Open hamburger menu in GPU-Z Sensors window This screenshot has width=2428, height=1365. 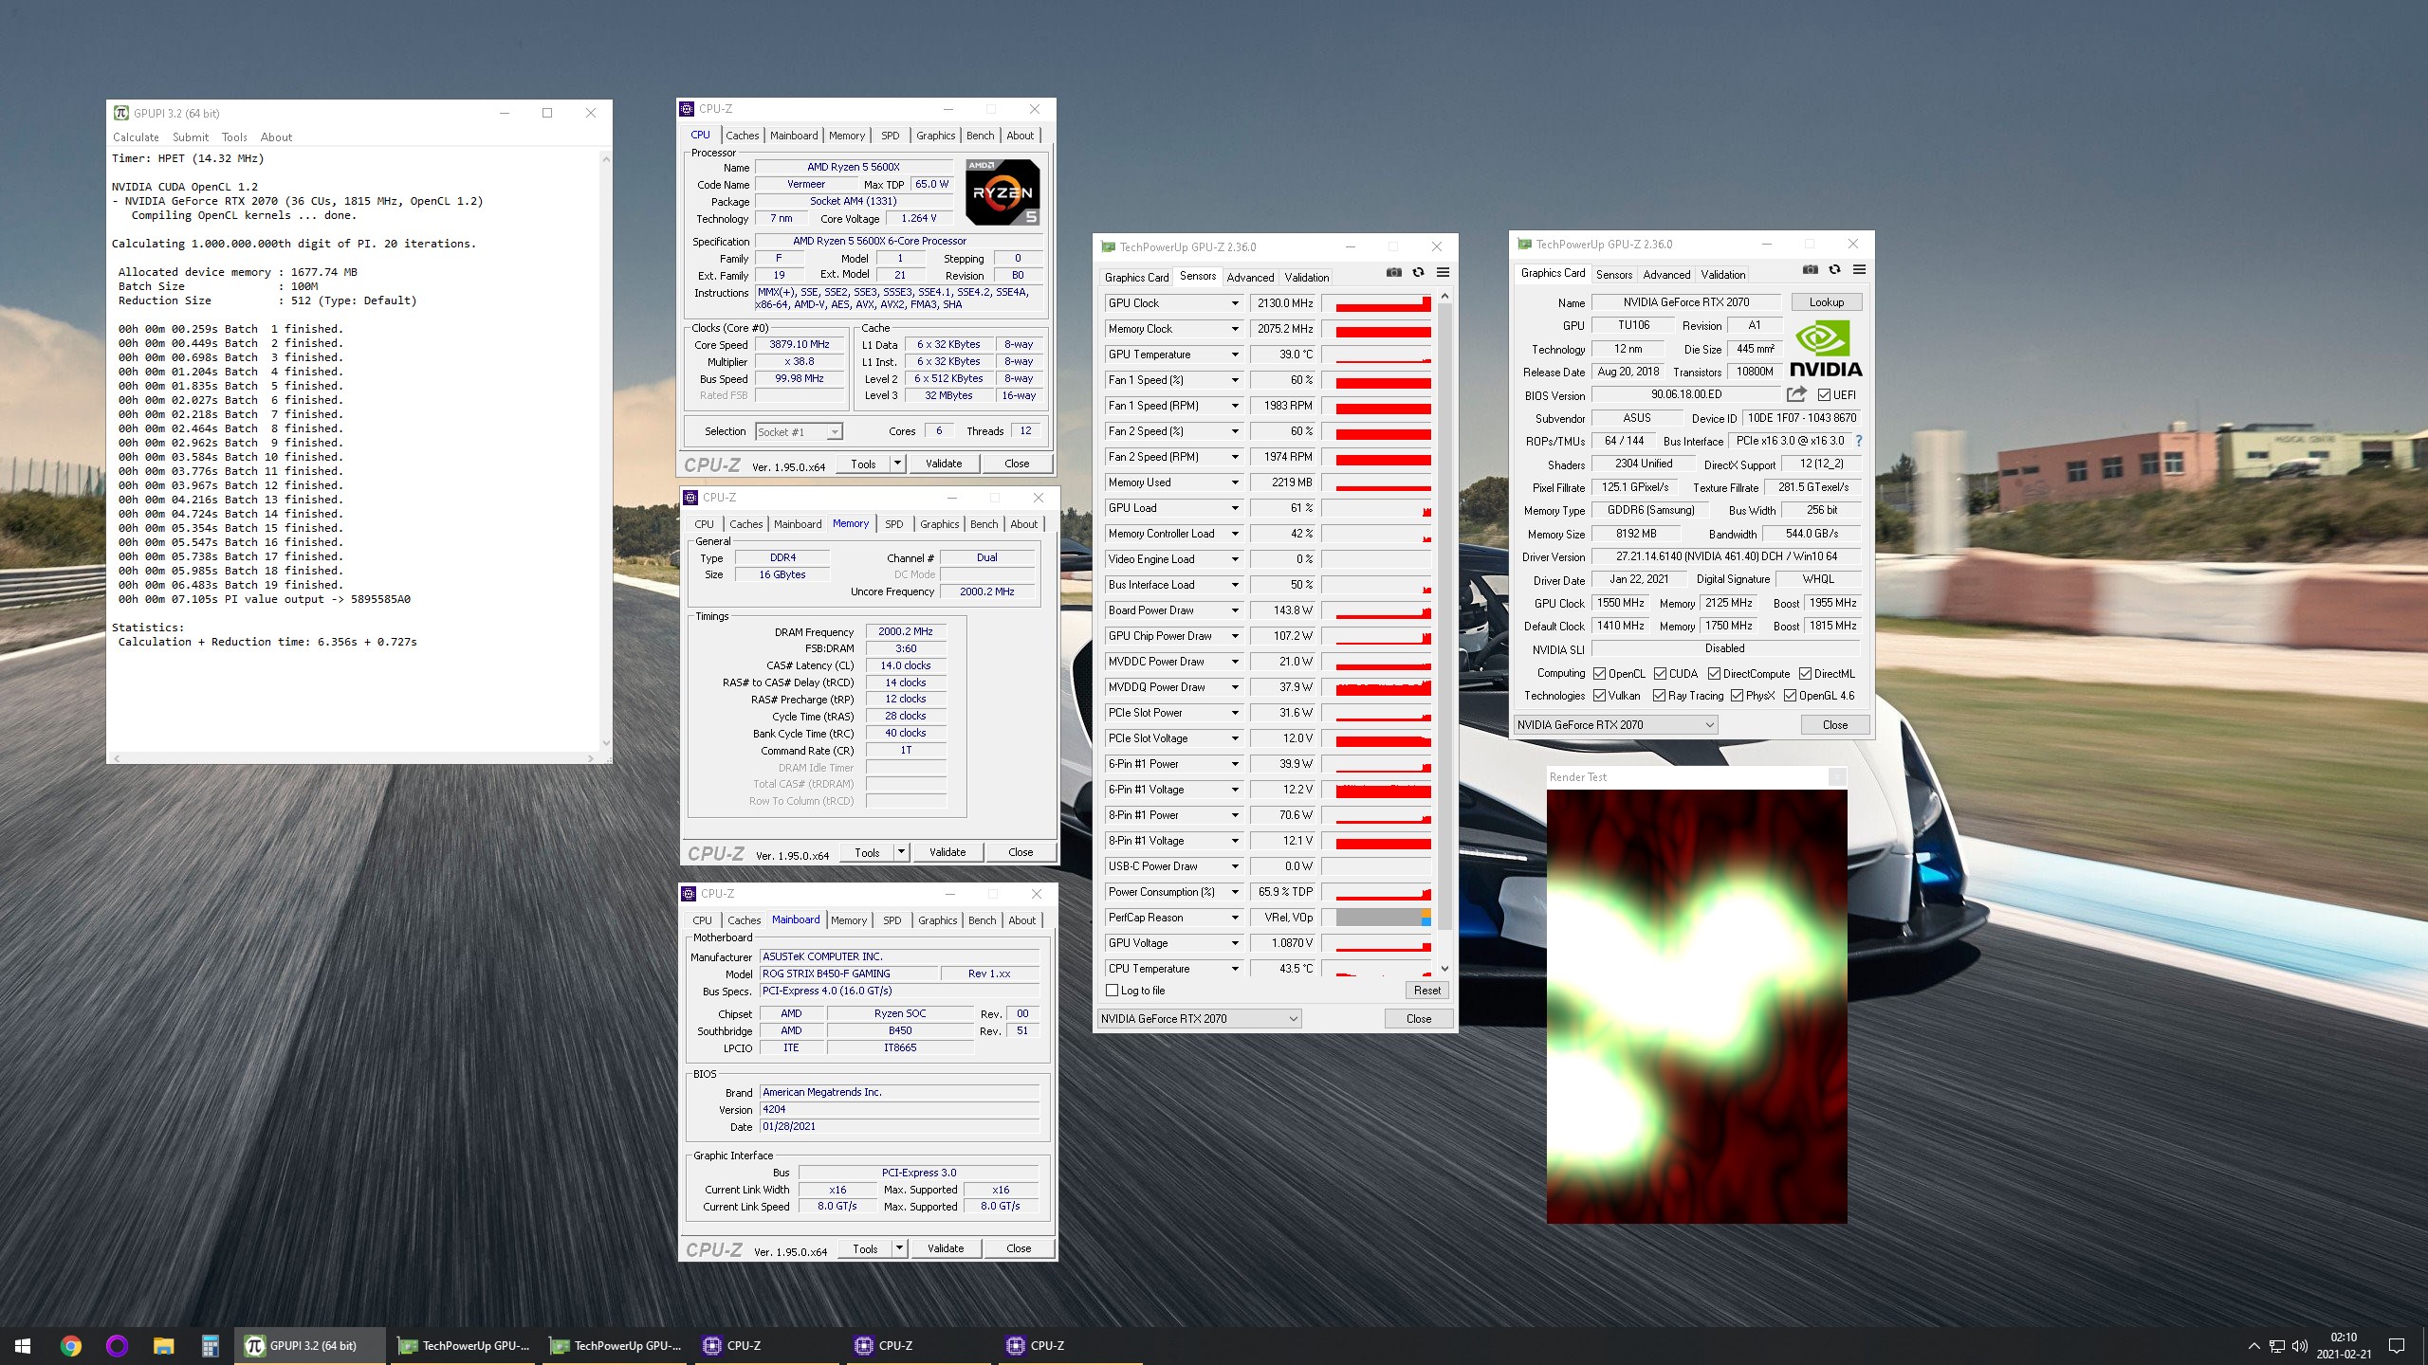tap(1443, 273)
